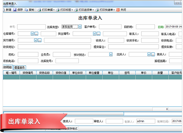Click the 货物编号 column header

(x=28, y=73)
